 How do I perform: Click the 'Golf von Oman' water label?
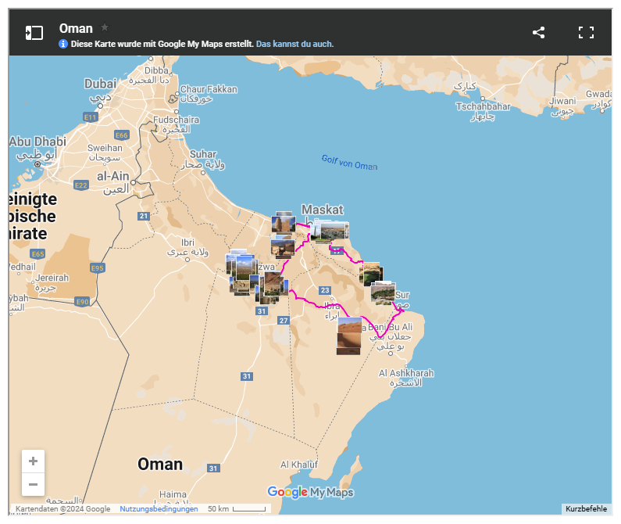coord(349,162)
